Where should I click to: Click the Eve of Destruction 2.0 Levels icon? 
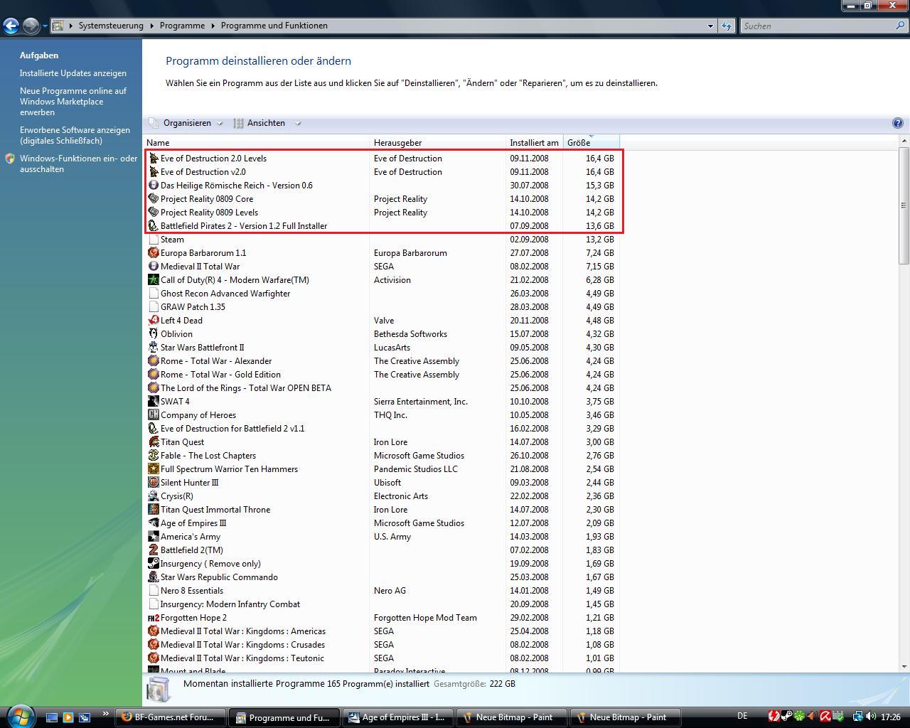[153, 159]
